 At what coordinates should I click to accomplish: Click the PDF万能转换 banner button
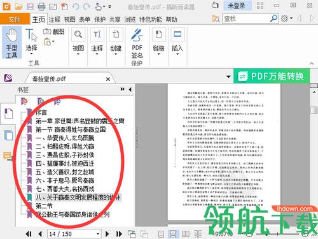pyautogui.click(x=272, y=76)
